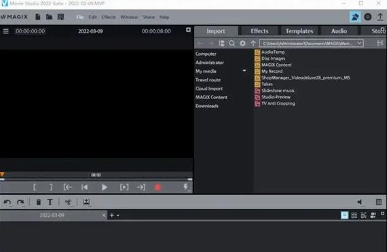Toggle folder tree view icon
The height and width of the screenshot is (252, 387).
(221, 43)
